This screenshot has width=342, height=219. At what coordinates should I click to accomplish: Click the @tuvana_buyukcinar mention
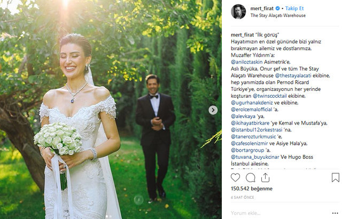pyautogui.click(x=255, y=157)
